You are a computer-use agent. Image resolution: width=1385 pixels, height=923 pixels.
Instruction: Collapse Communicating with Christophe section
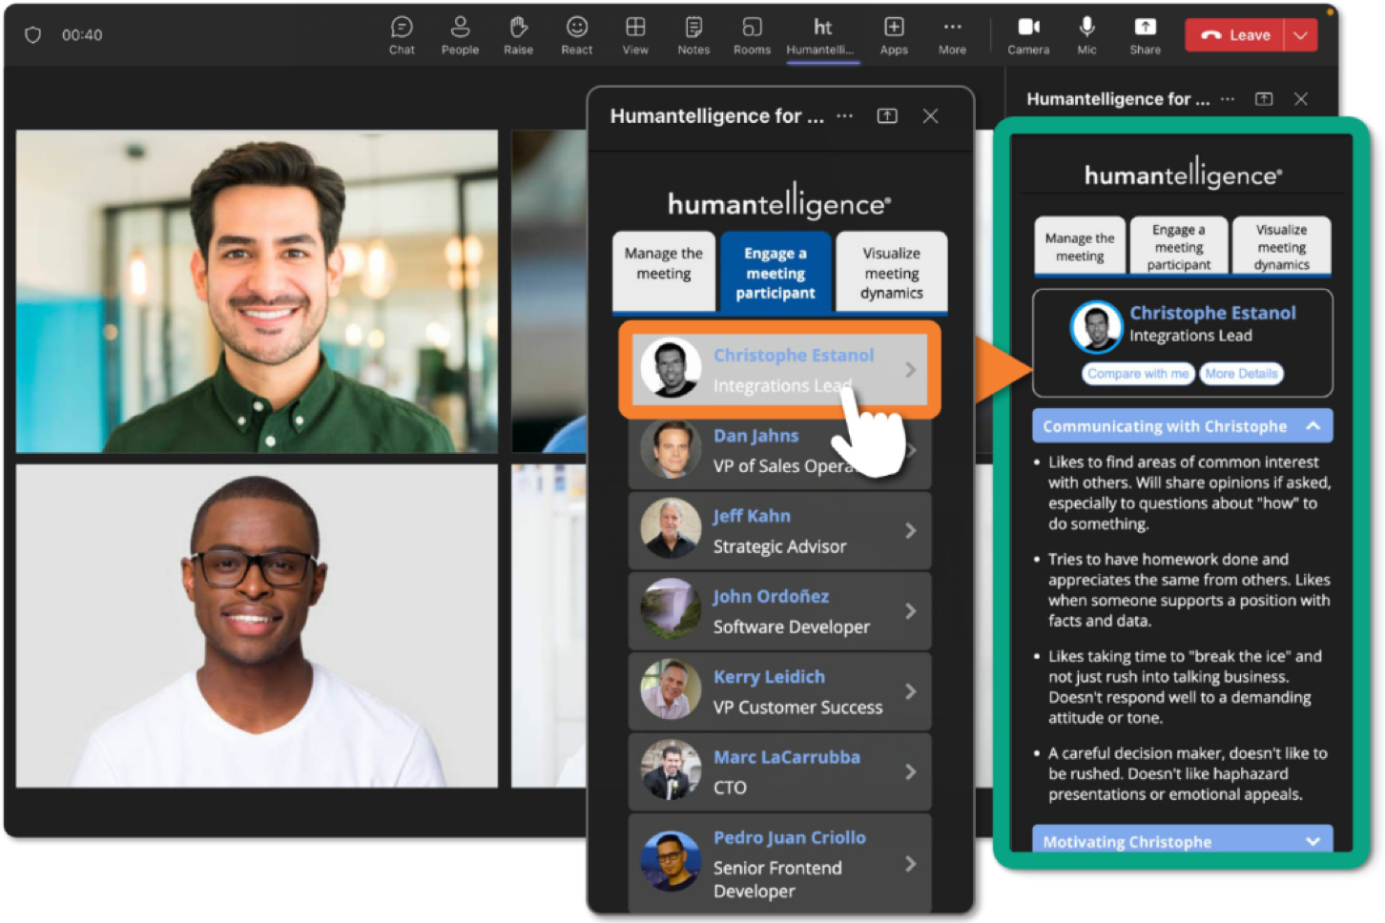pyautogui.click(x=1313, y=426)
